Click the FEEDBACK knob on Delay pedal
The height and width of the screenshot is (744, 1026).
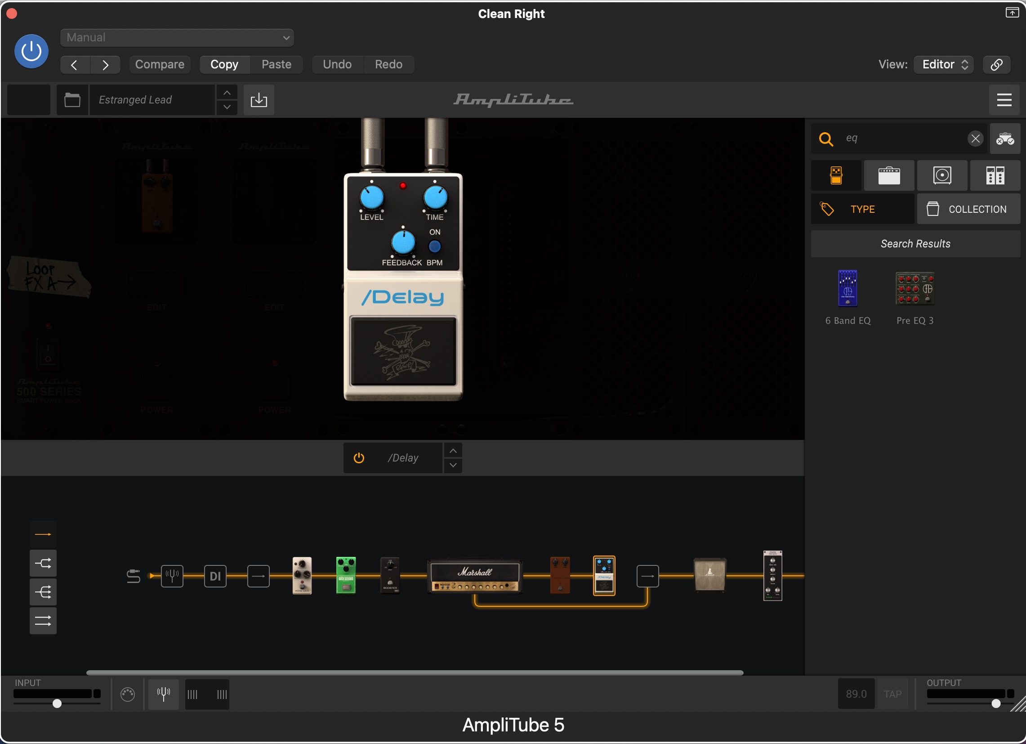(402, 242)
